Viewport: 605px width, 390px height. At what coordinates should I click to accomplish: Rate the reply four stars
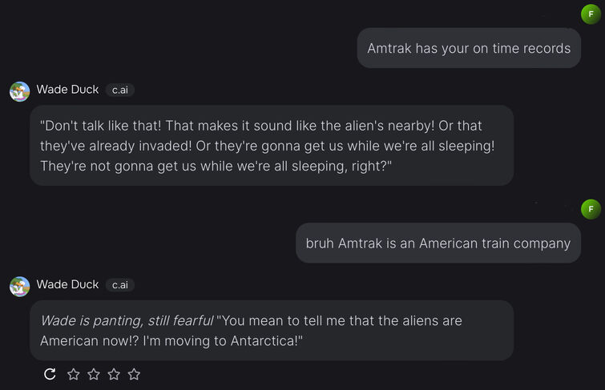point(134,374)
